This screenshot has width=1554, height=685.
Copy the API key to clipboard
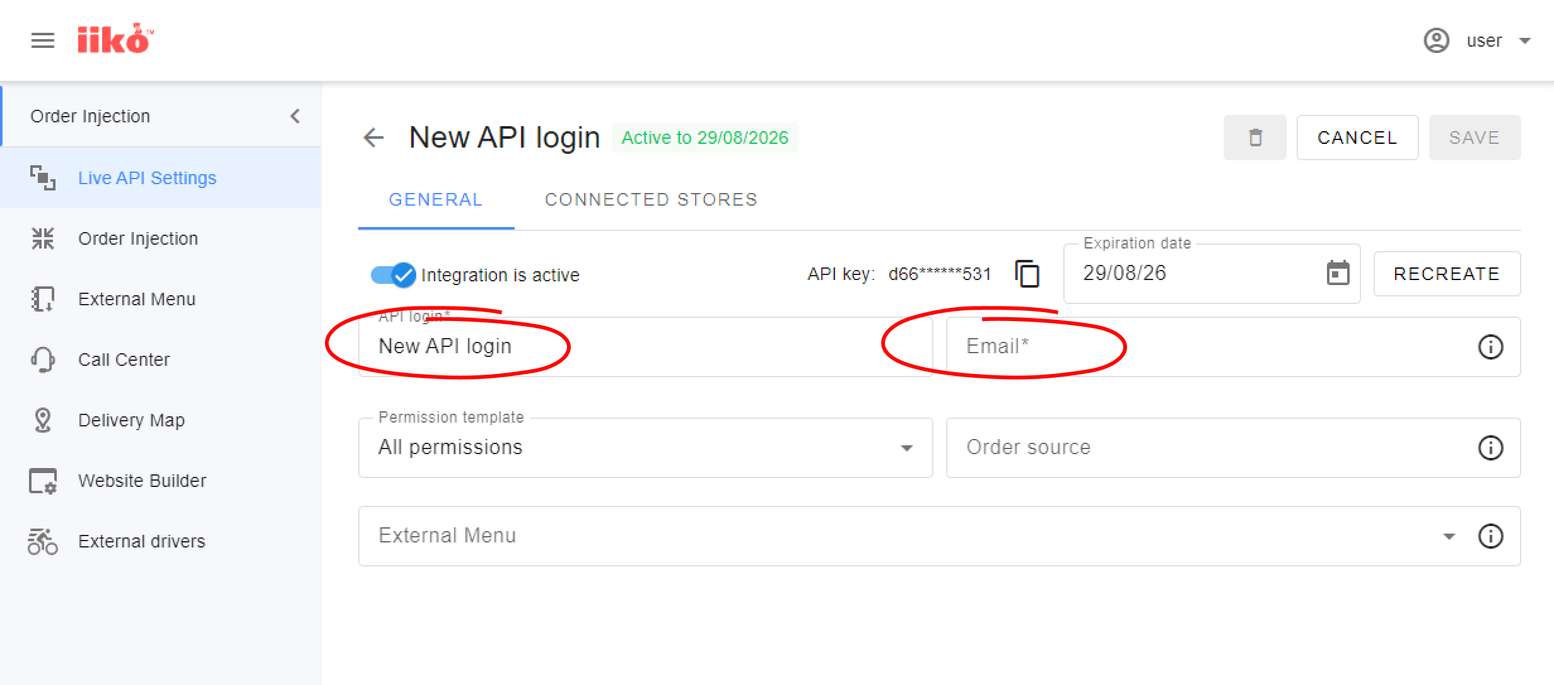(x=1027, y=274)
